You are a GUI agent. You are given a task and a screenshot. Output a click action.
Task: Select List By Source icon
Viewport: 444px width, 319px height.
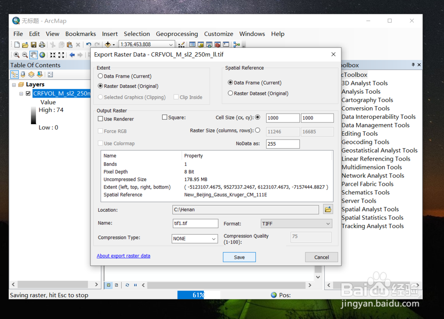coord(23,75)
